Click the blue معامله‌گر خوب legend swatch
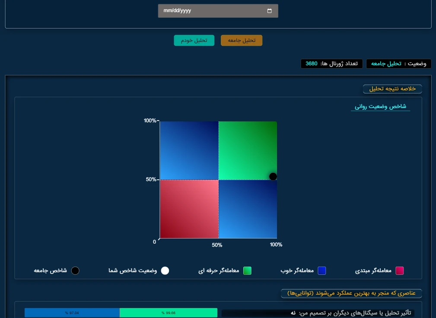 click(322, 270)
